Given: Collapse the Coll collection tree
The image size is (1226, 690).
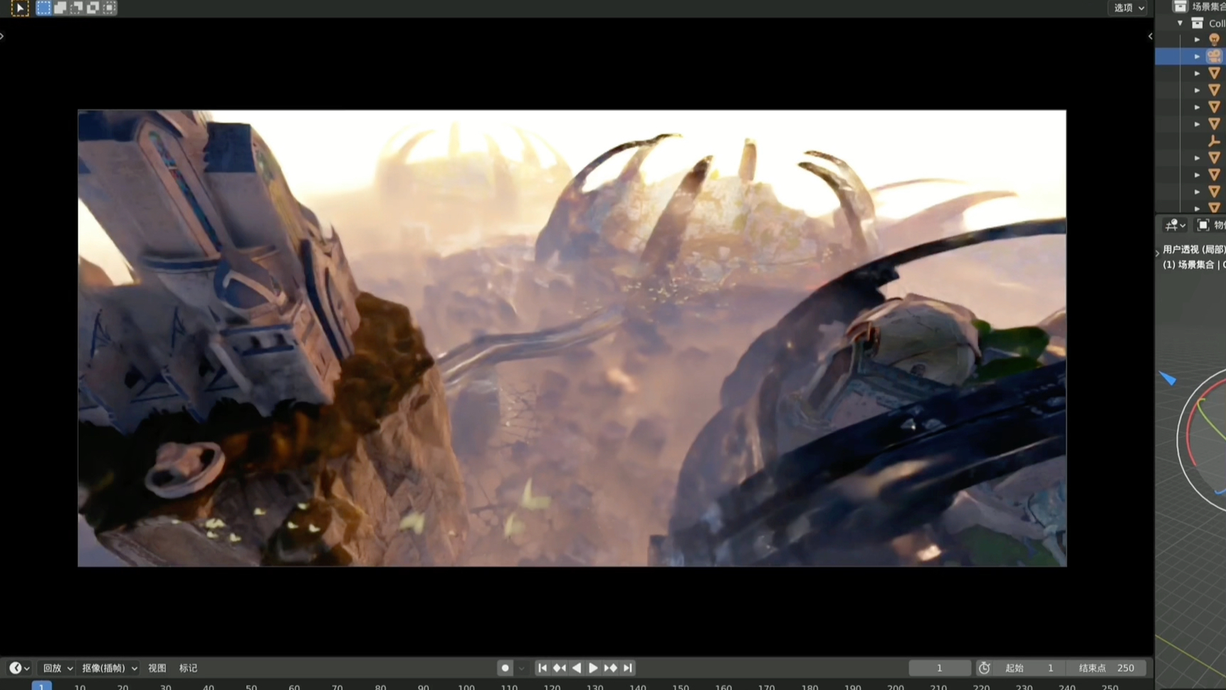Looking at the screenshot, I should [x=1180, y=23].
